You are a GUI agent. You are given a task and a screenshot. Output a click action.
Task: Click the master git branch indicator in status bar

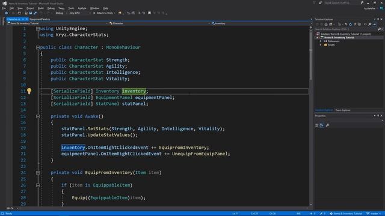click(x=374, y=214)
